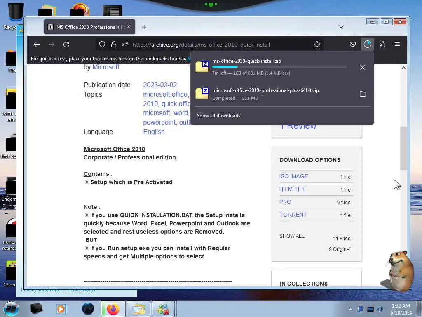
Task: Open the Windows Start button
Action: tap(11, 309)
